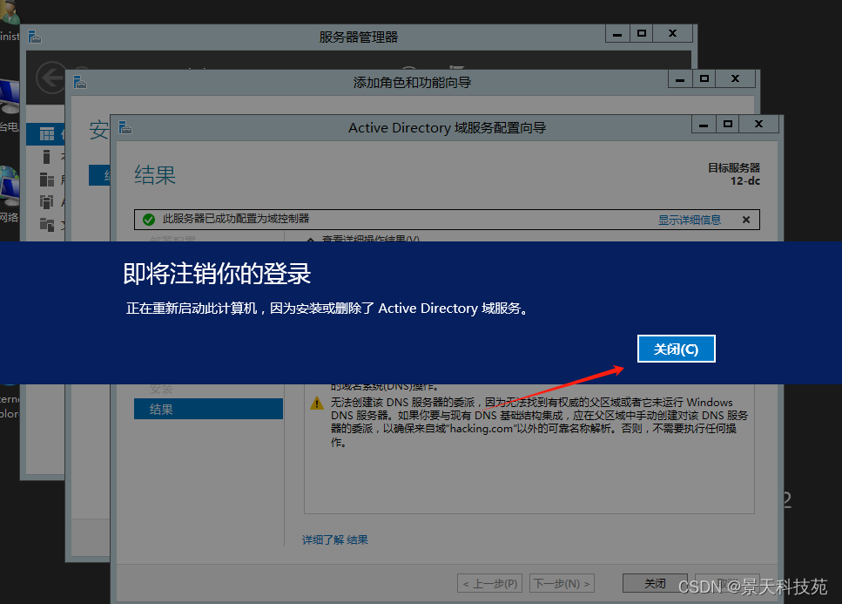Click the 正在重新启动此计算机 message text
The height and width of the screenshot is (604, 842).
coord(327,309)
